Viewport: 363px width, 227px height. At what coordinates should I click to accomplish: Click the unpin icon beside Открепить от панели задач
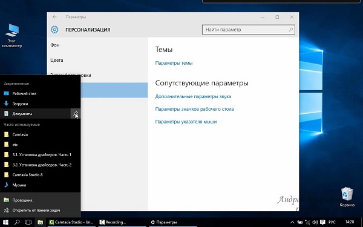7,210
